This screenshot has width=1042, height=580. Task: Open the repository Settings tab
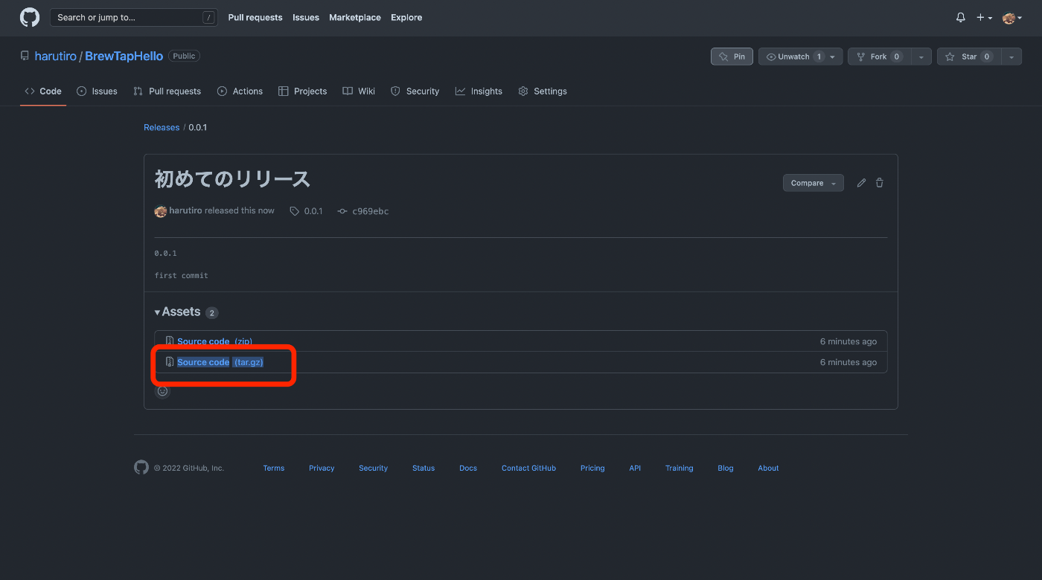(x=543, y=91)
